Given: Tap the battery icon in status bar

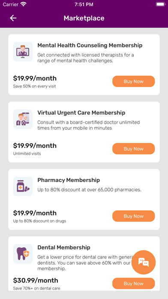Looking at the screenshot, I should point(160,4).
